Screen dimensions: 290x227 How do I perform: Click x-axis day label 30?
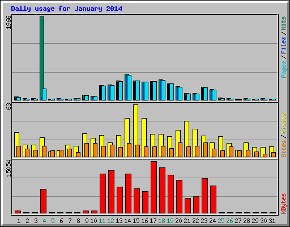[263, 221]
